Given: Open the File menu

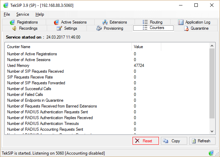Looking at the screenshot, I should (x=7, y=14).
